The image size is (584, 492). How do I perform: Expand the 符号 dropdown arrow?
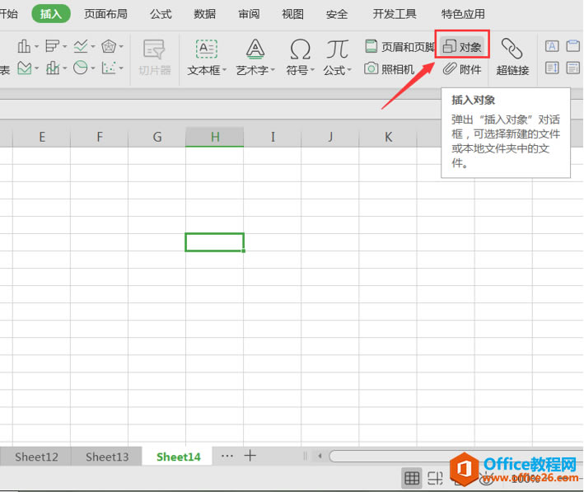(312, 70)
